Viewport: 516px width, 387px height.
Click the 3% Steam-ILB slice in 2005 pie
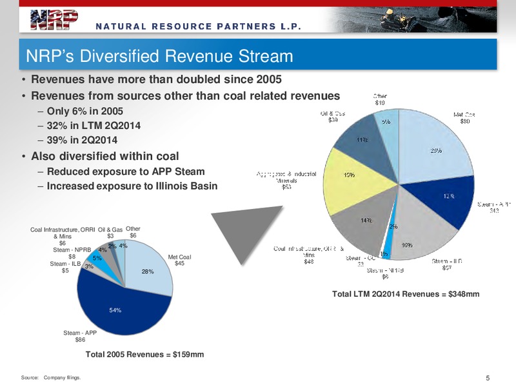tap(89, 266)
